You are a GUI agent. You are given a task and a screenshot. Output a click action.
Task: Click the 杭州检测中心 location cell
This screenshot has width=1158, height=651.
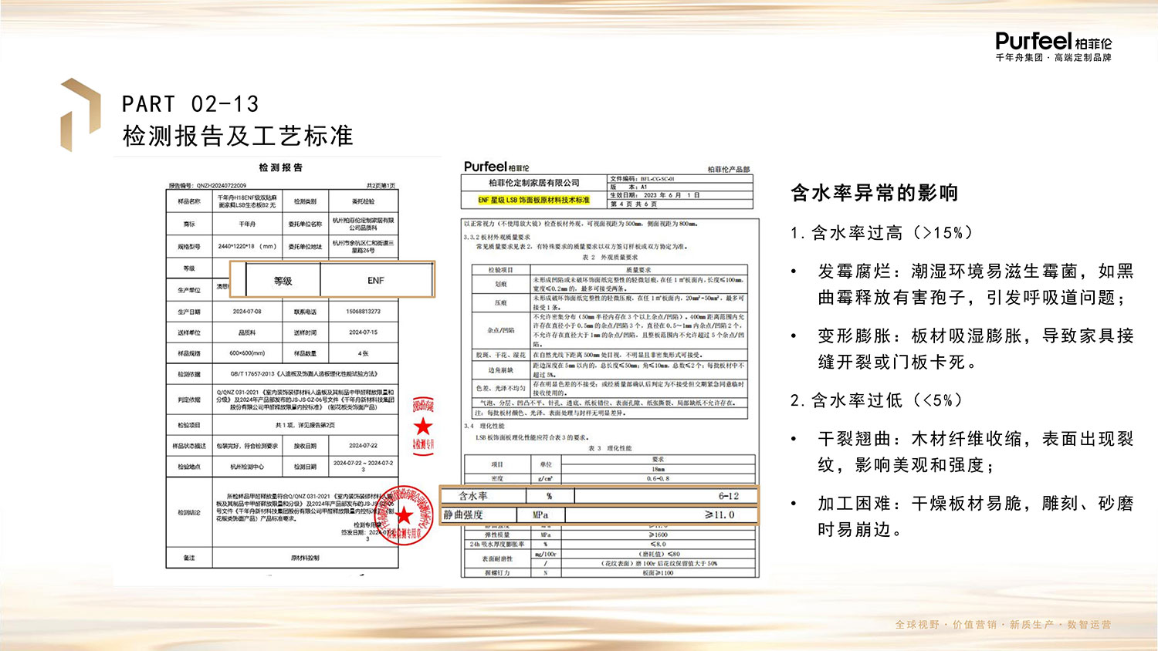click(x=247, y=467)
